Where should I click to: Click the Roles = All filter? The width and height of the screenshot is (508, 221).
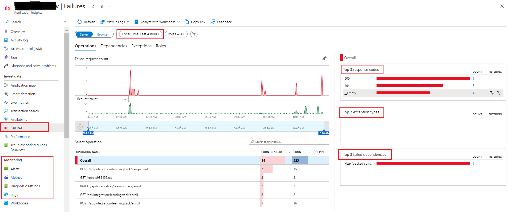click(x=176, y=34)
